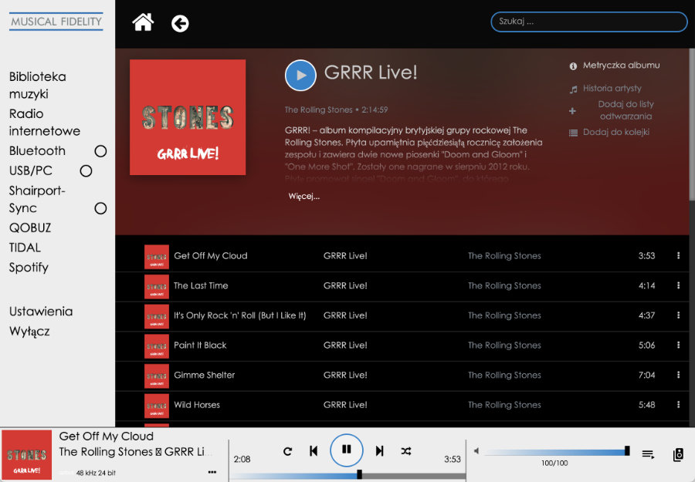Open options menu for It's Only Rock 'n' Roll
Viewport: 695px width, 482px height.
[678, 315]
